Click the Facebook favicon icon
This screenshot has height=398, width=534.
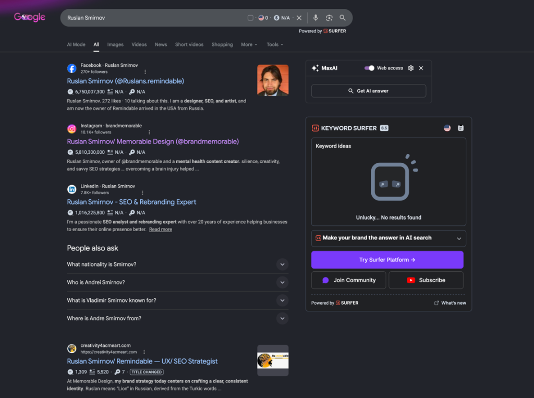tap(71, 68)
